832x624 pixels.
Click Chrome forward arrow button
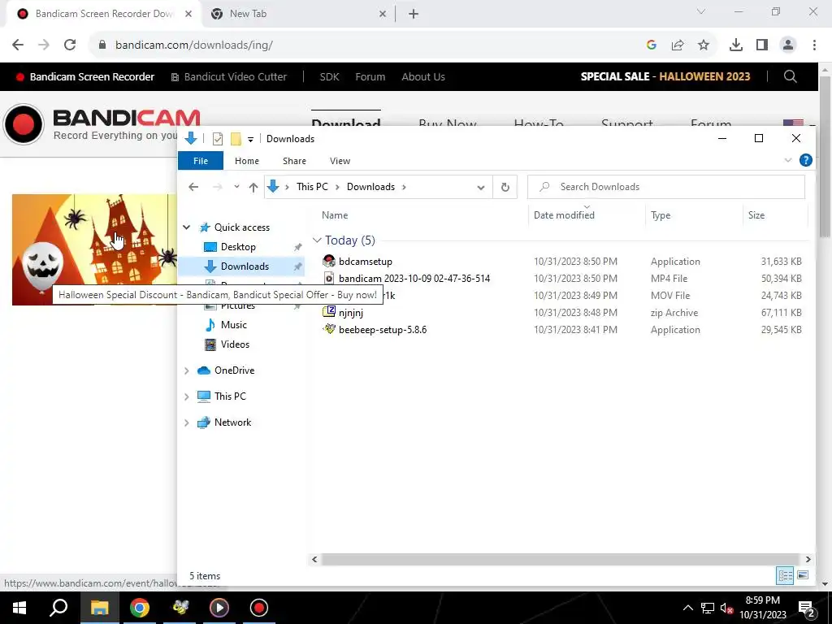[x=44, y=45]
